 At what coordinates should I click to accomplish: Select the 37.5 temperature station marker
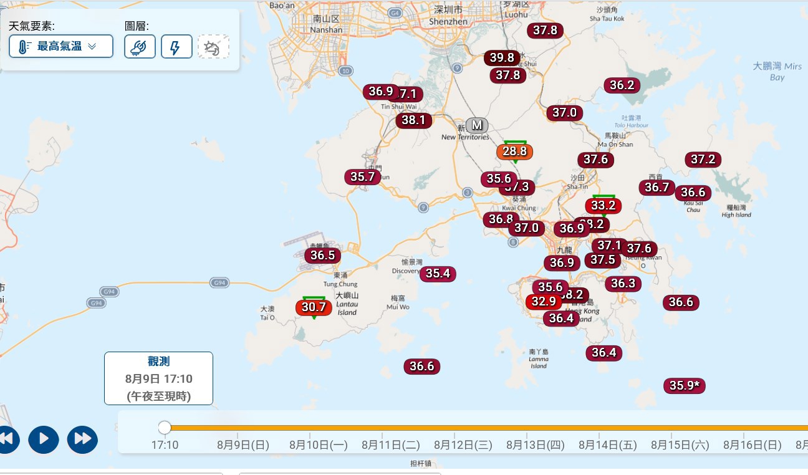603,260
